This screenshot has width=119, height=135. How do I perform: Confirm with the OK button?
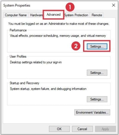(59, 129)
